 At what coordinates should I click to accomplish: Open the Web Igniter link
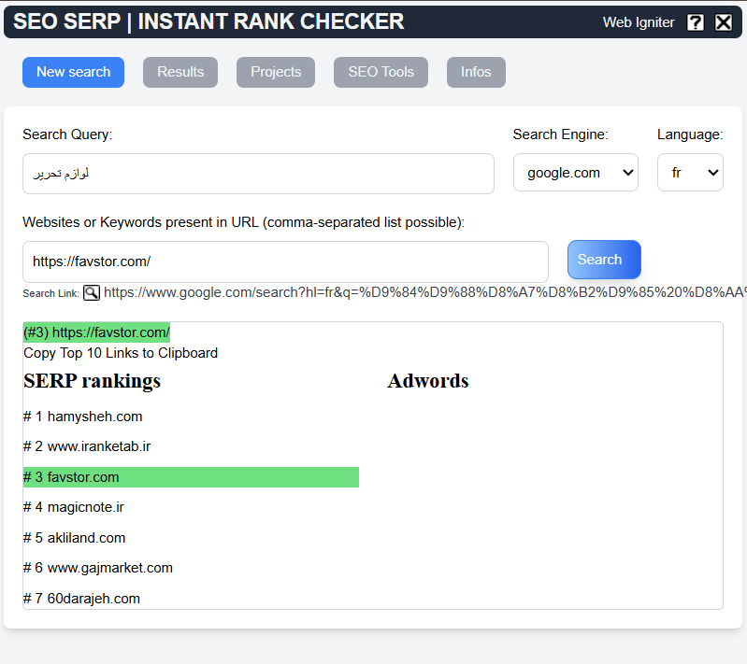pos(639,22)
